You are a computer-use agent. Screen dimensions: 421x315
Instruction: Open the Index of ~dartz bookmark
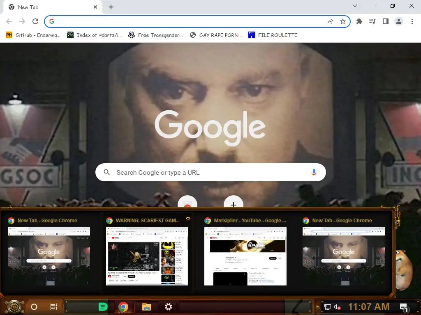click(x=94, y=35)
